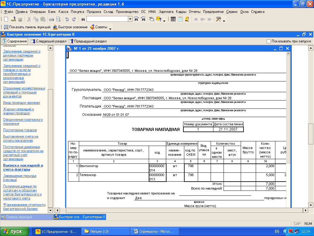Open the Файл menu
Screen dimensions: 314x236
coord(9,12)
